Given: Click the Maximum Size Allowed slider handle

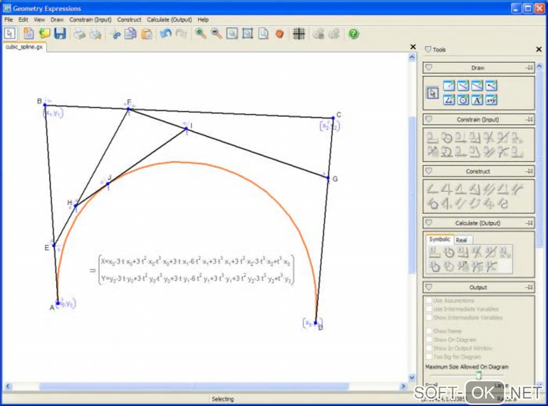Looking at the screenshot, I should click(x=479, y=375).
